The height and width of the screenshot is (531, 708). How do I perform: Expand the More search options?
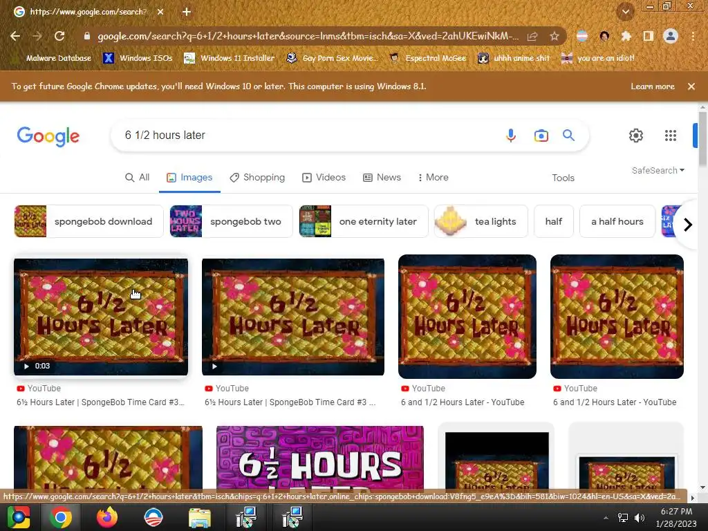(433, 178)
